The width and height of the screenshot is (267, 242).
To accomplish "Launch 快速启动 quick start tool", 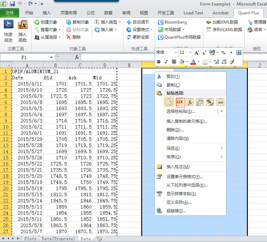I will pos(8,31).
